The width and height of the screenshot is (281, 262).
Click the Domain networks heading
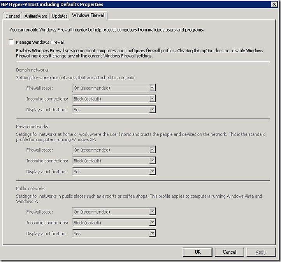pyautogui.click(x=32, y=70)
